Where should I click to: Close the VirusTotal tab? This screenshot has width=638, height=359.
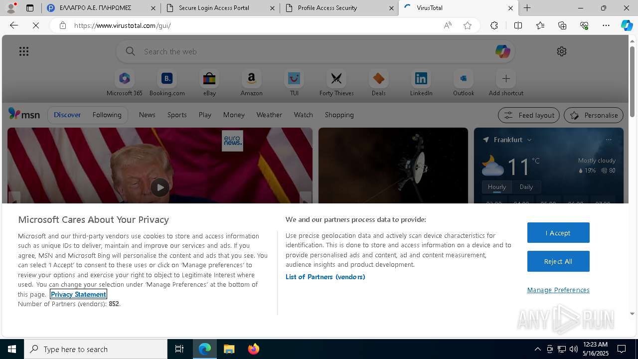[510, 8]
